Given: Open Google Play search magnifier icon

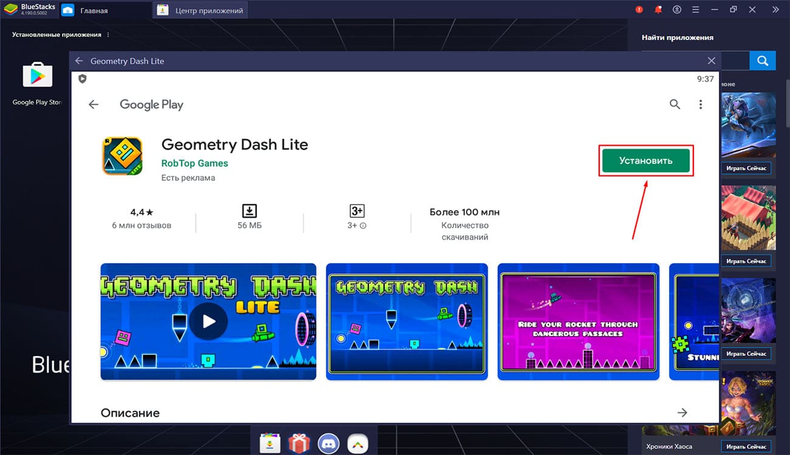Looking at the screenshot, I should (x=675, y=104).
